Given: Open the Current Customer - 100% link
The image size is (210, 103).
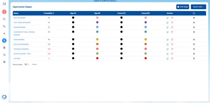Looking at the screenshot, I should tap(22, 54).
